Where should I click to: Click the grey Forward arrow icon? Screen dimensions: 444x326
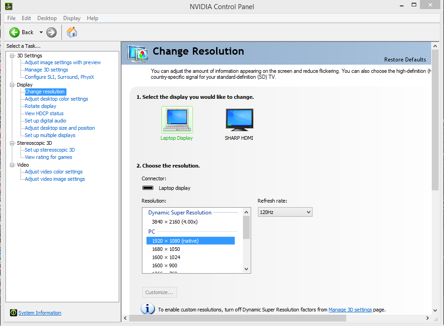(x=51, y=32)
